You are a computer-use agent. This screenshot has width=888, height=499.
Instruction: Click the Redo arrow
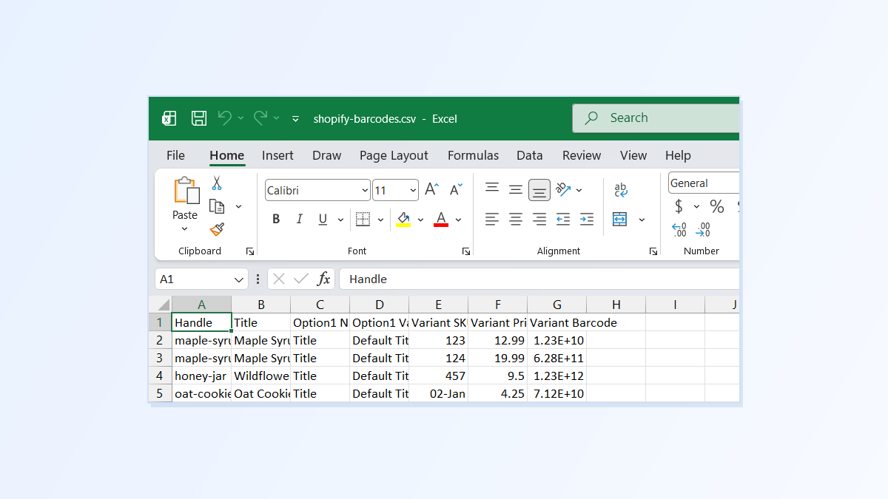pyautogui.click(x=260, y=118)
